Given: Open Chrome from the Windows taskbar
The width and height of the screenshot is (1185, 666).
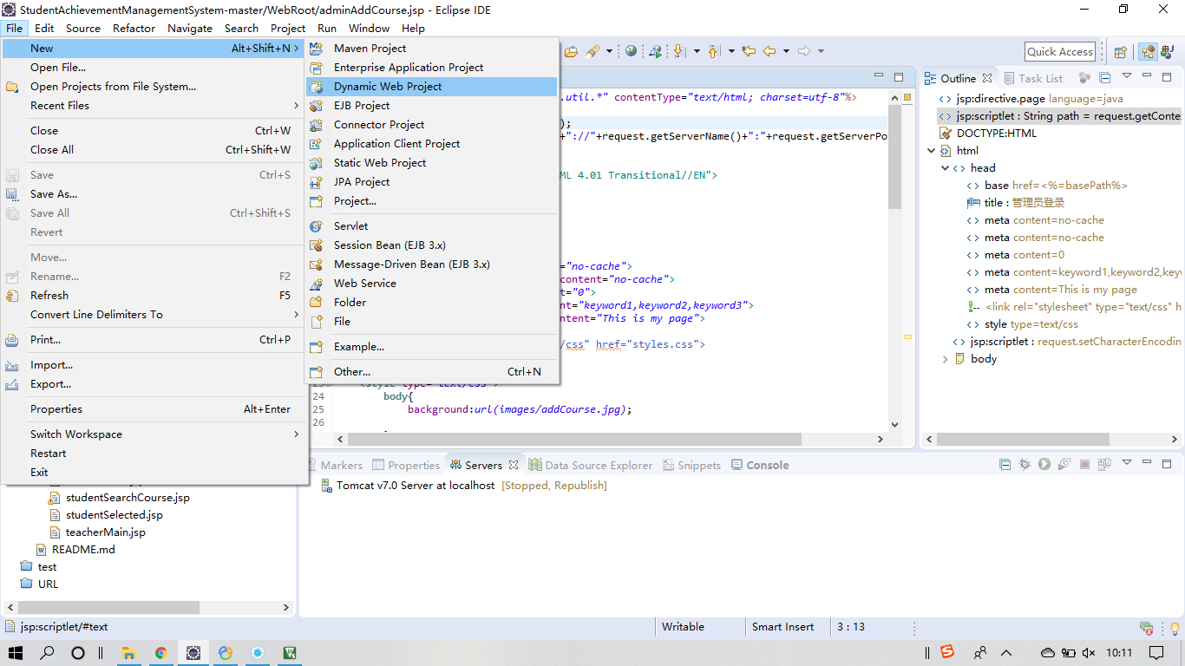Looking at the screenshot, I should coord(160,653).
